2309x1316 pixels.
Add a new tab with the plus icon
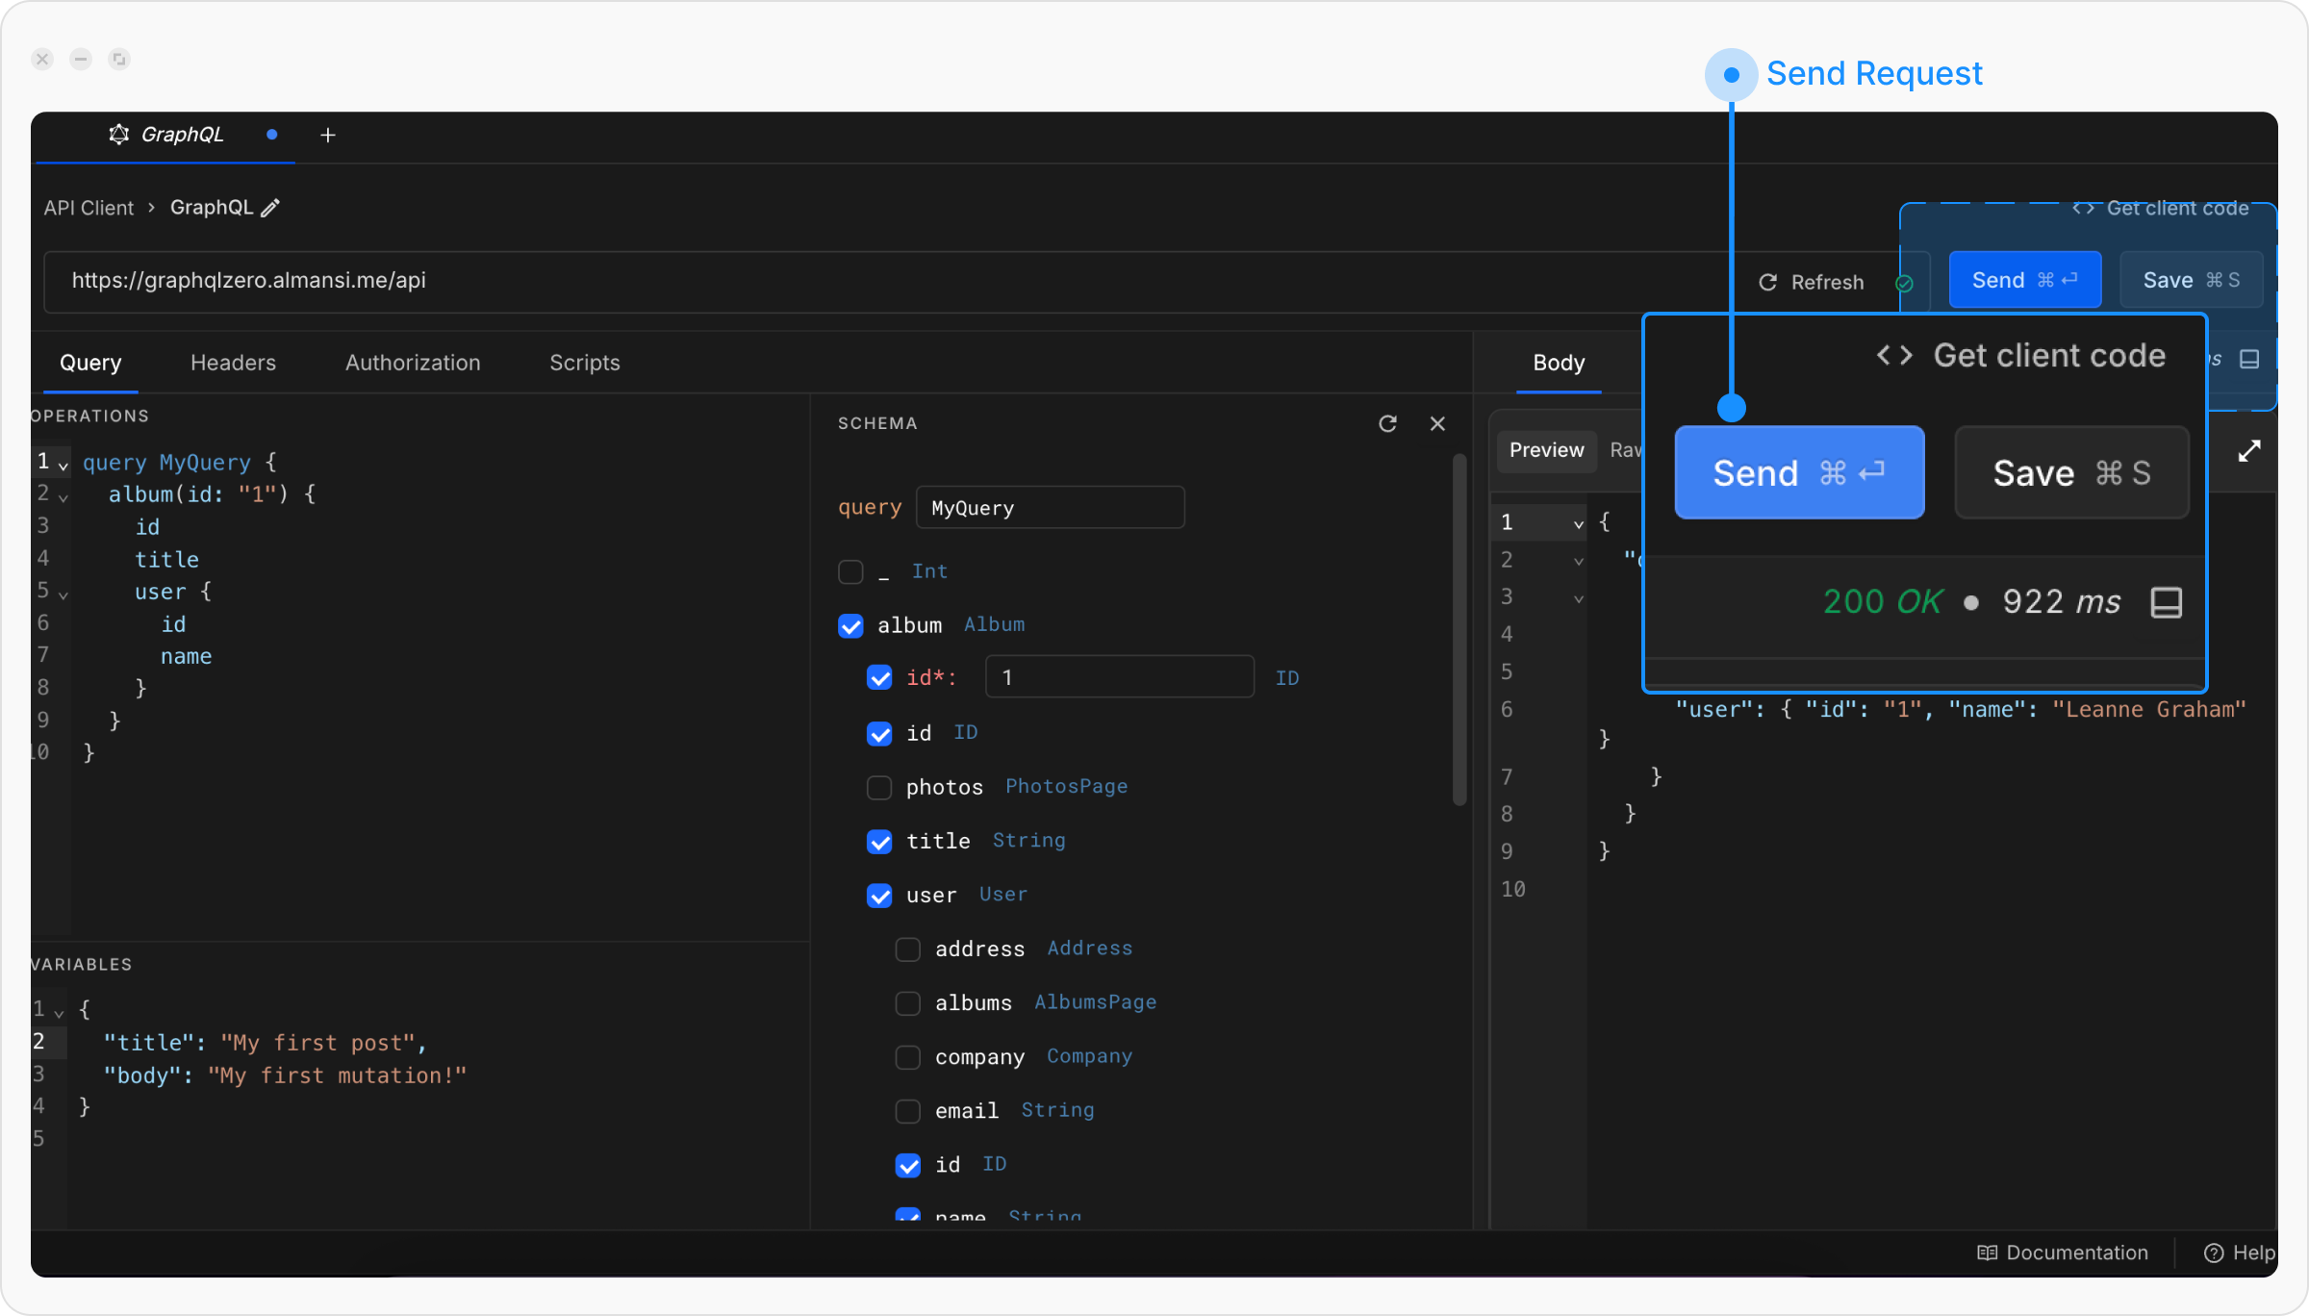pyautogui.click(x=327, y=136)
